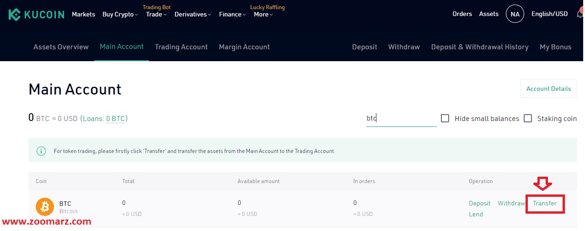Click the Trading Bot label
This screenshot has width=585, height=231.
pos(156,7)
